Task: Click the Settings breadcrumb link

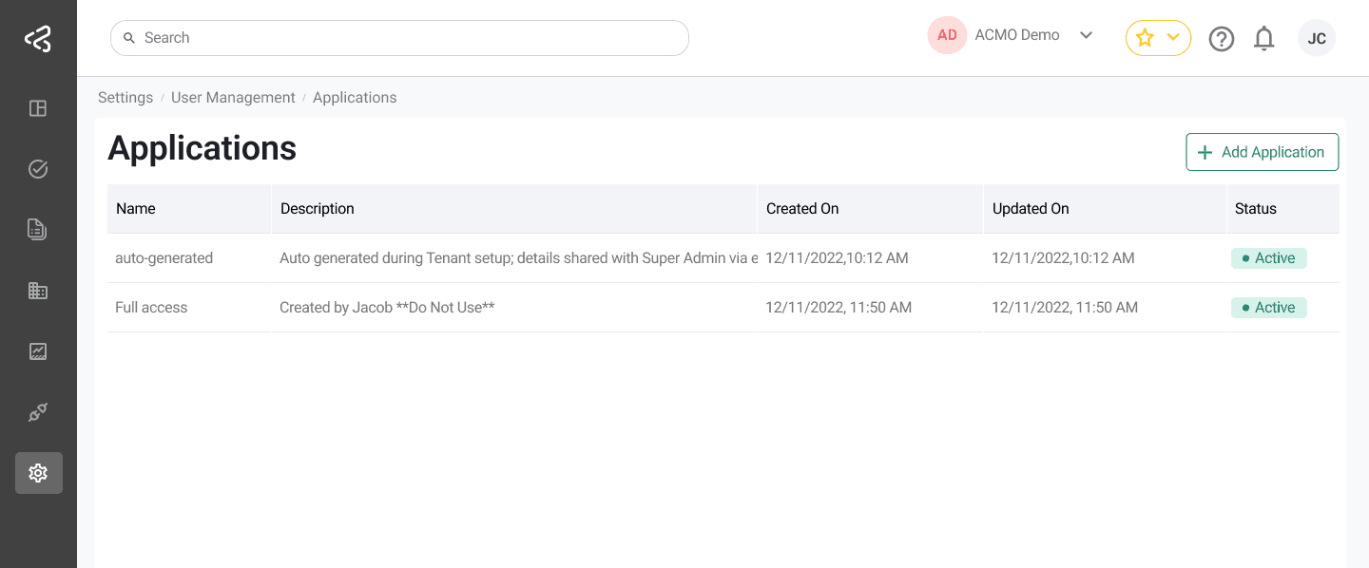Action: (125, 97)
